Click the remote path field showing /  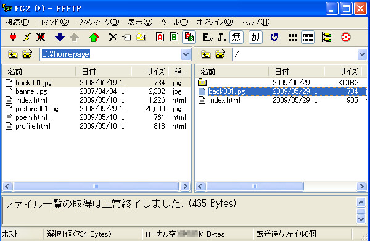[x=295, y=54]
